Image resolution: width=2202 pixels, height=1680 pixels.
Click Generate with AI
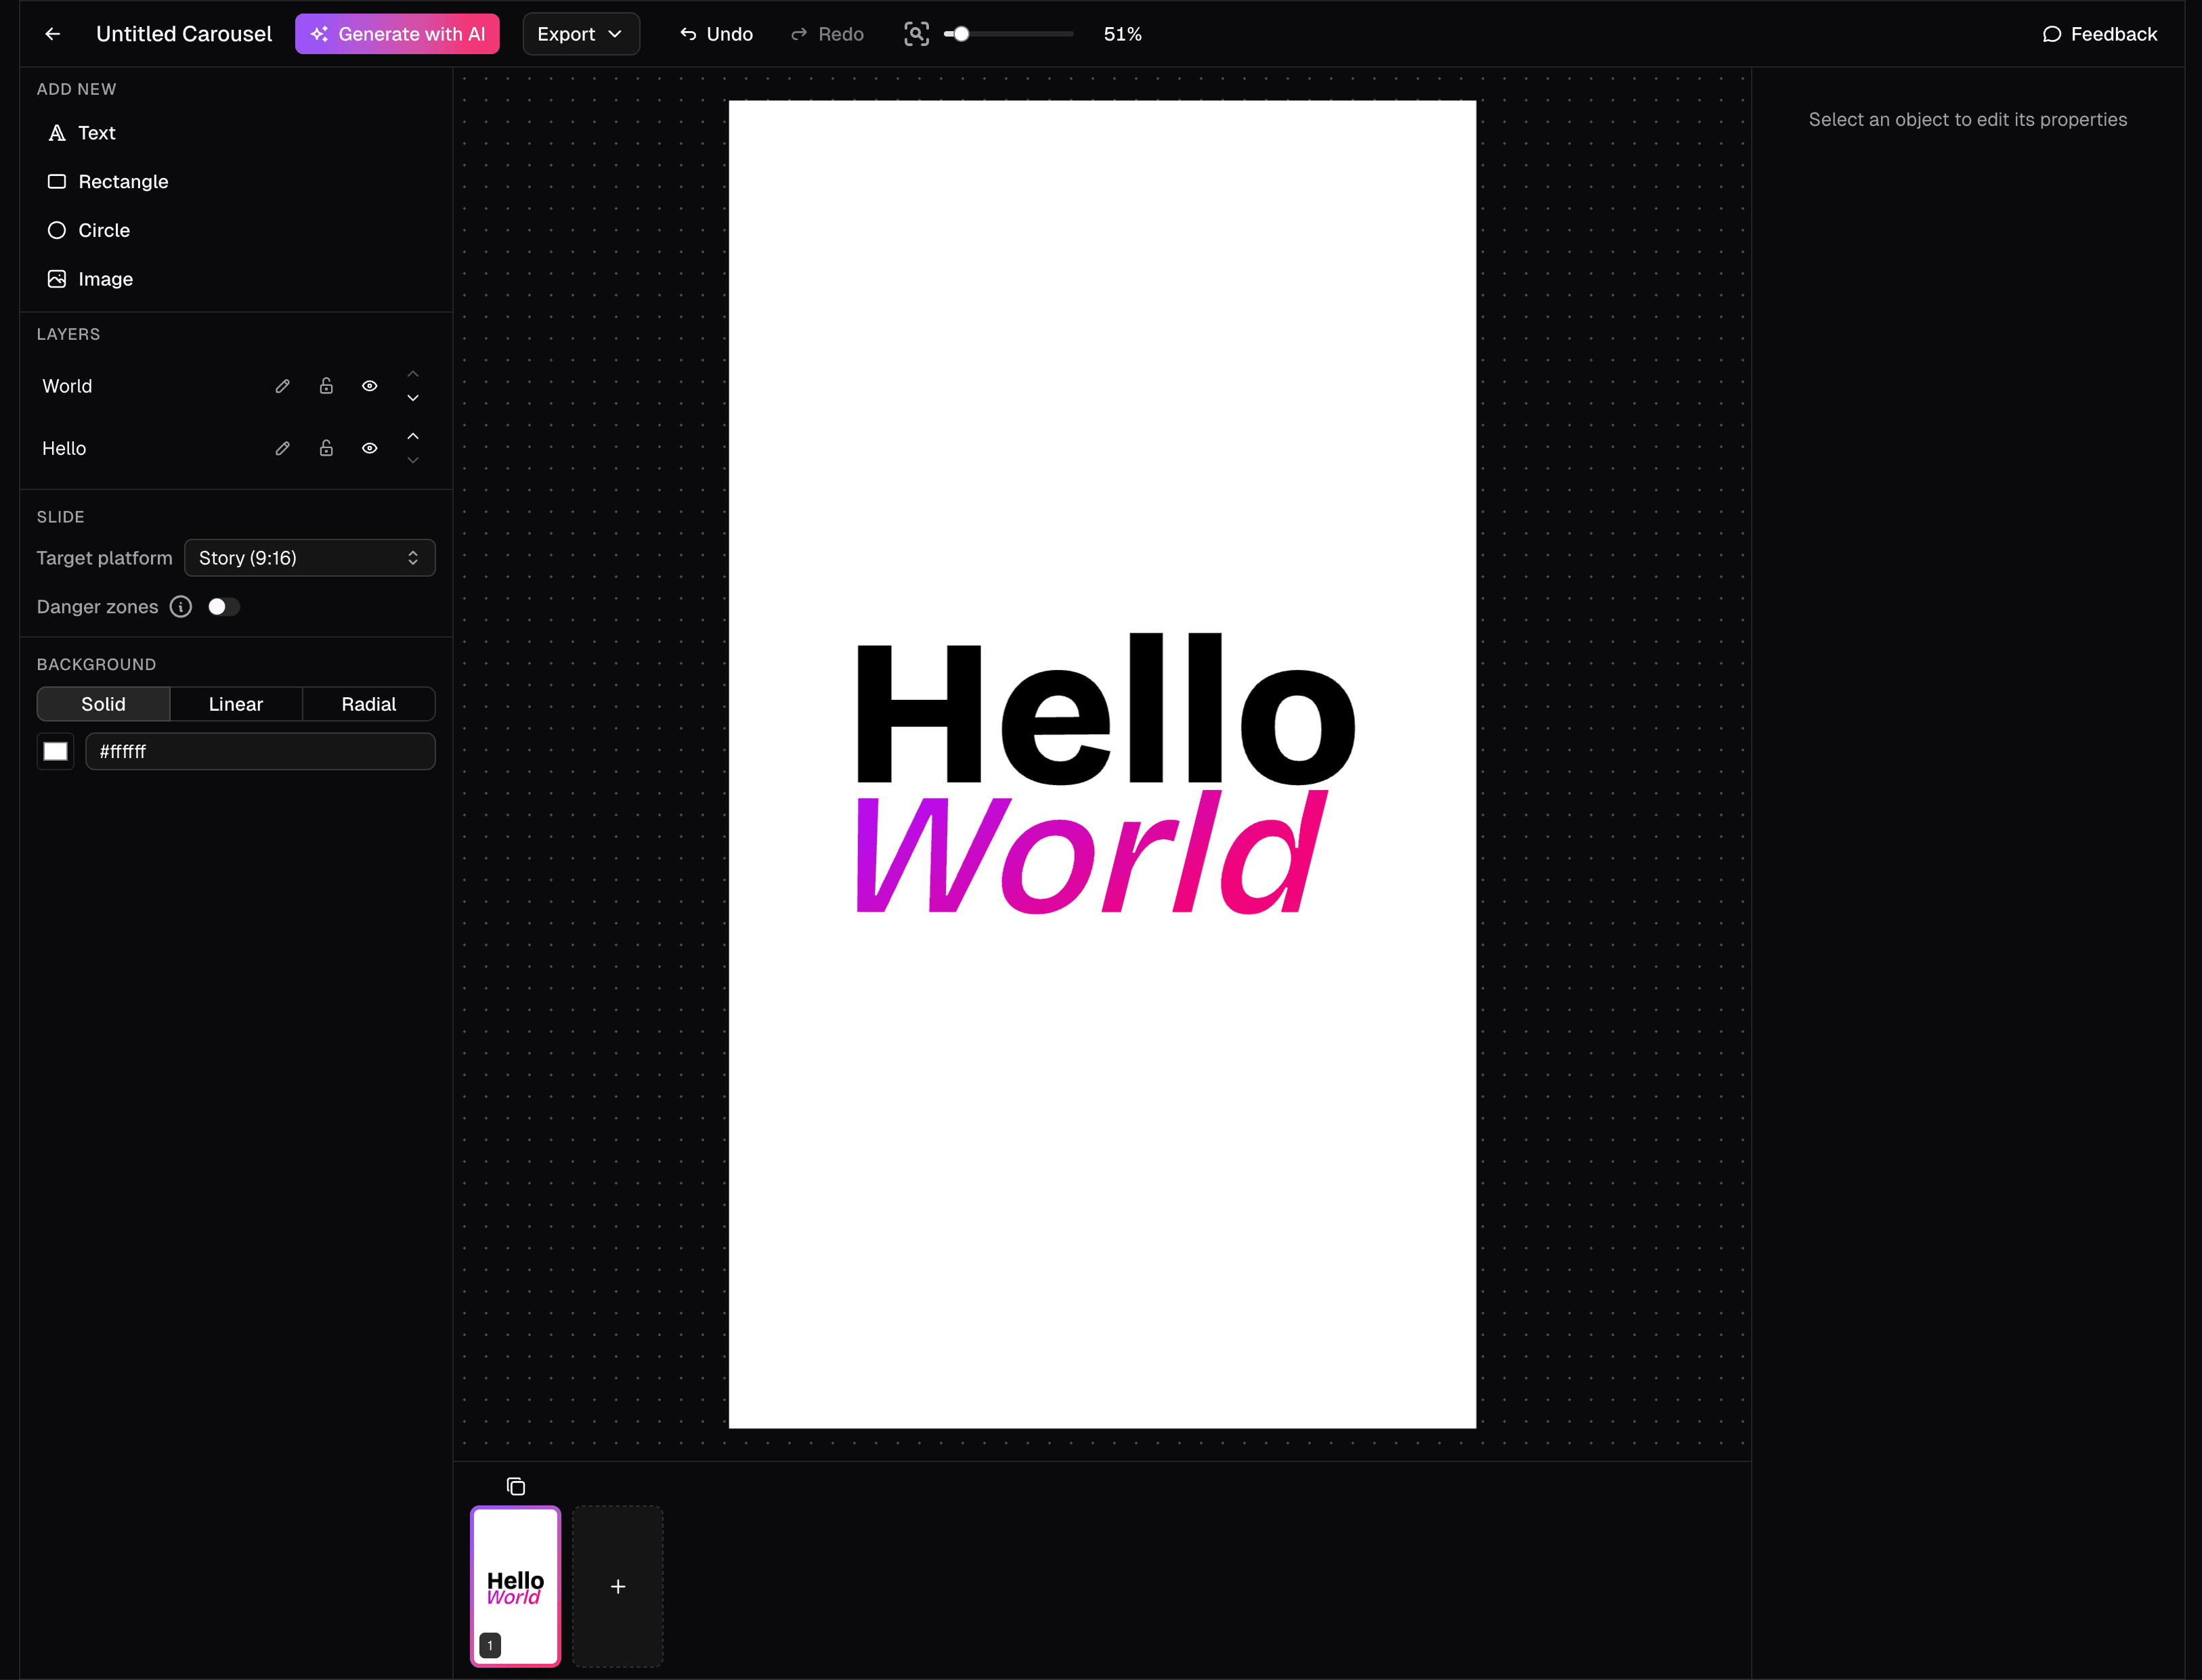[397, 33]
